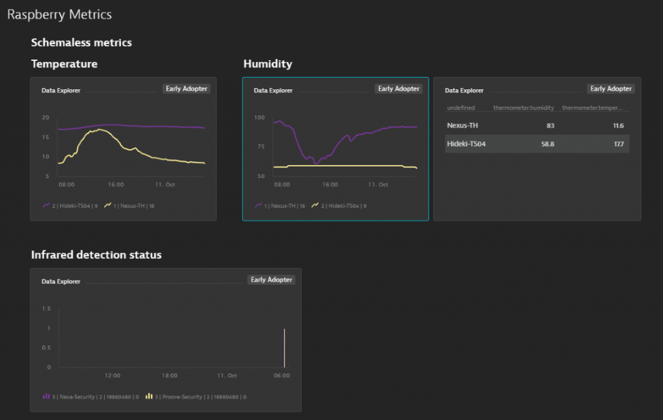The image size is (663, 420).
Task: Click the purple bar chart icon for Nexa-Security
Action: [46, 397]
